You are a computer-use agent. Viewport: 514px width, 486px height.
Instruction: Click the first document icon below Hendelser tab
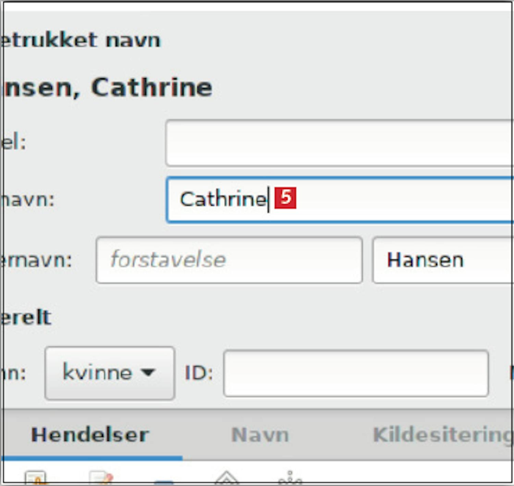35,478
